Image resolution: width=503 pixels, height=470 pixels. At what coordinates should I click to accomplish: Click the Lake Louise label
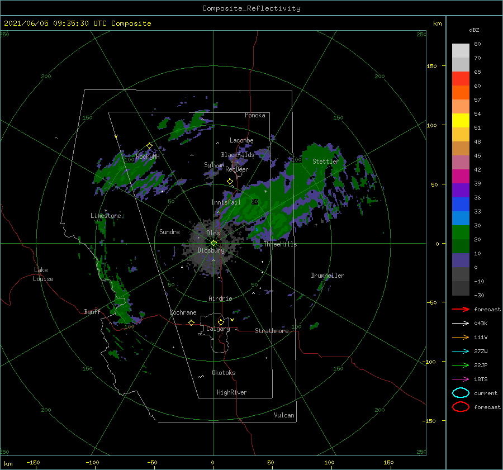43,274
